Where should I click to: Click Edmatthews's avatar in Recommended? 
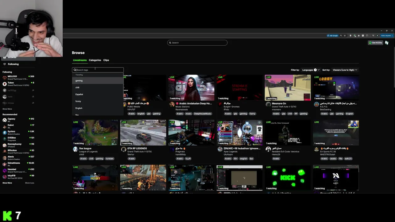click(x=5, y=164)
